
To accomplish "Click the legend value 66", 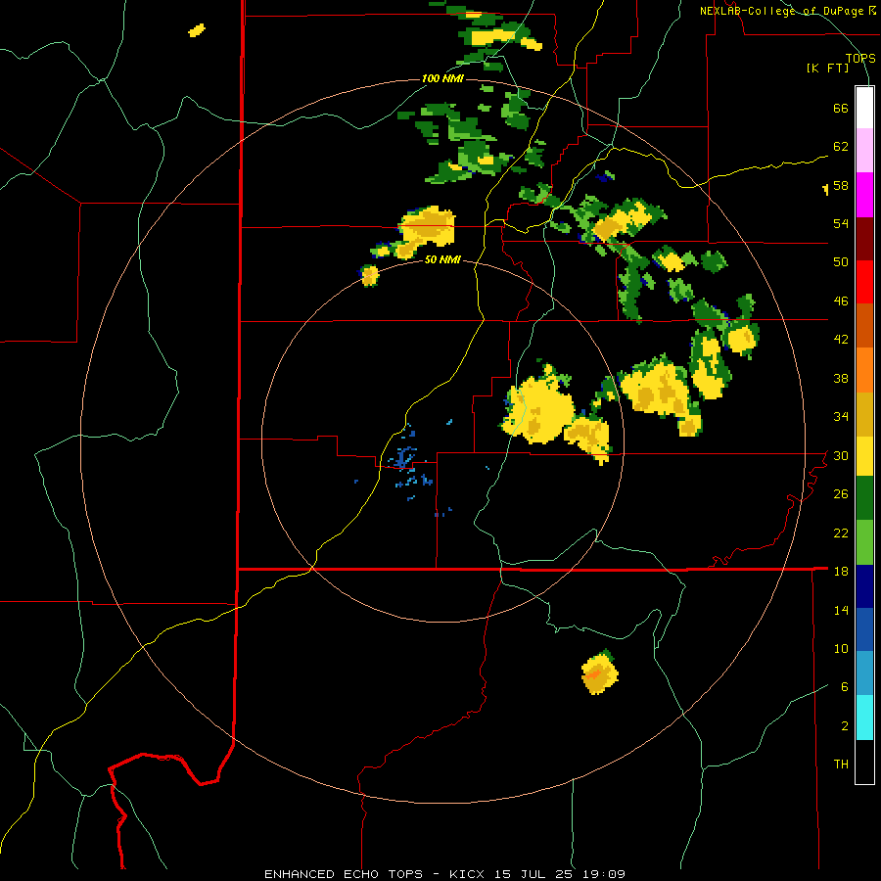I will tap(841, 109).
